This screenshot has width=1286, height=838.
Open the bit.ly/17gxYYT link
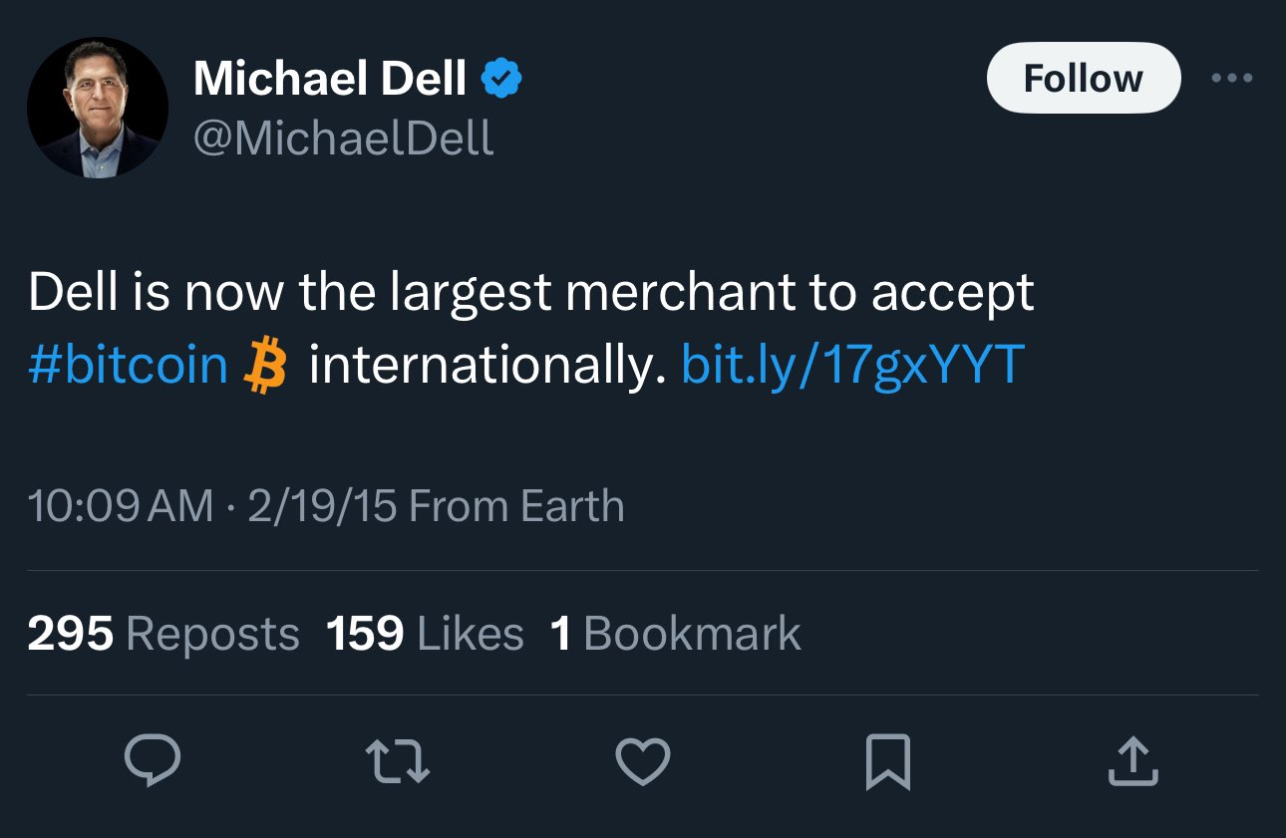pyautogui.click(x=852, y=366)
